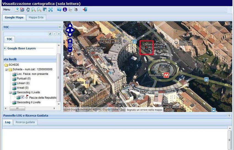
Task: Switch to the Log tab
Action: pos(8,122)
